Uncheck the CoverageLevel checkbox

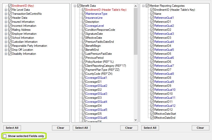[84, 26]
